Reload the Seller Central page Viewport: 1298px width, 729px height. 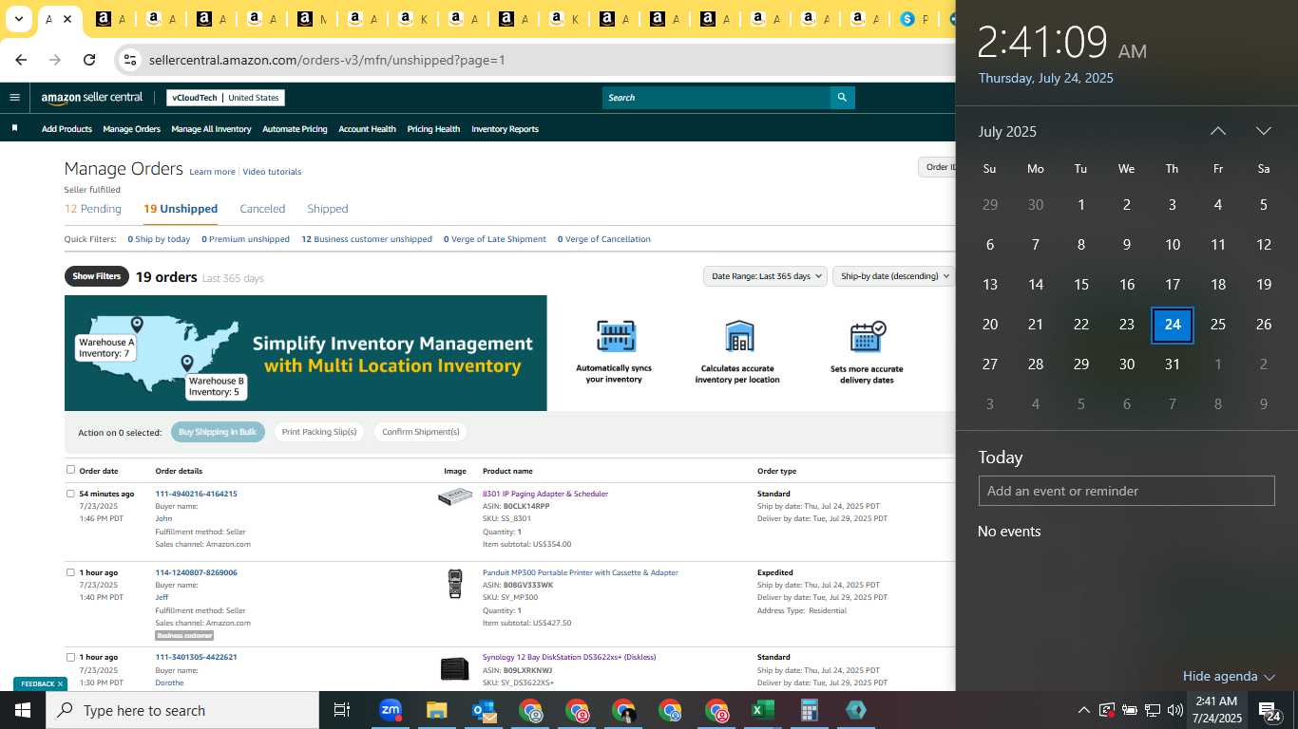pyautogui.click(x=89, y=60)
